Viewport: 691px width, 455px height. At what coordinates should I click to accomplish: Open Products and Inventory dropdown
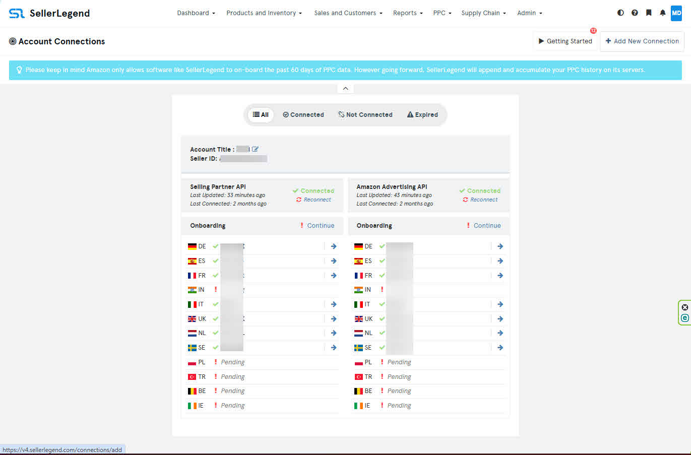(264, 13)
